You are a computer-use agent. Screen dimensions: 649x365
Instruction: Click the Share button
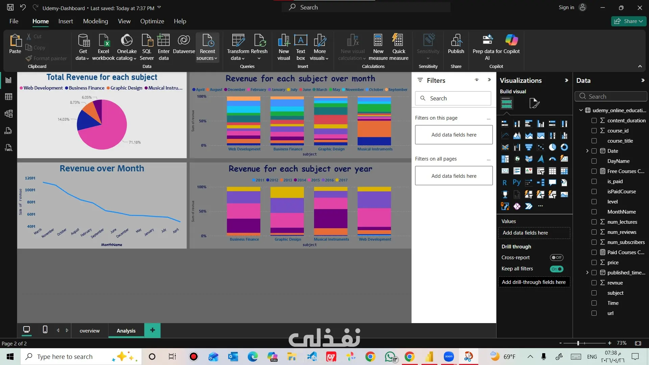coord(628,21)
